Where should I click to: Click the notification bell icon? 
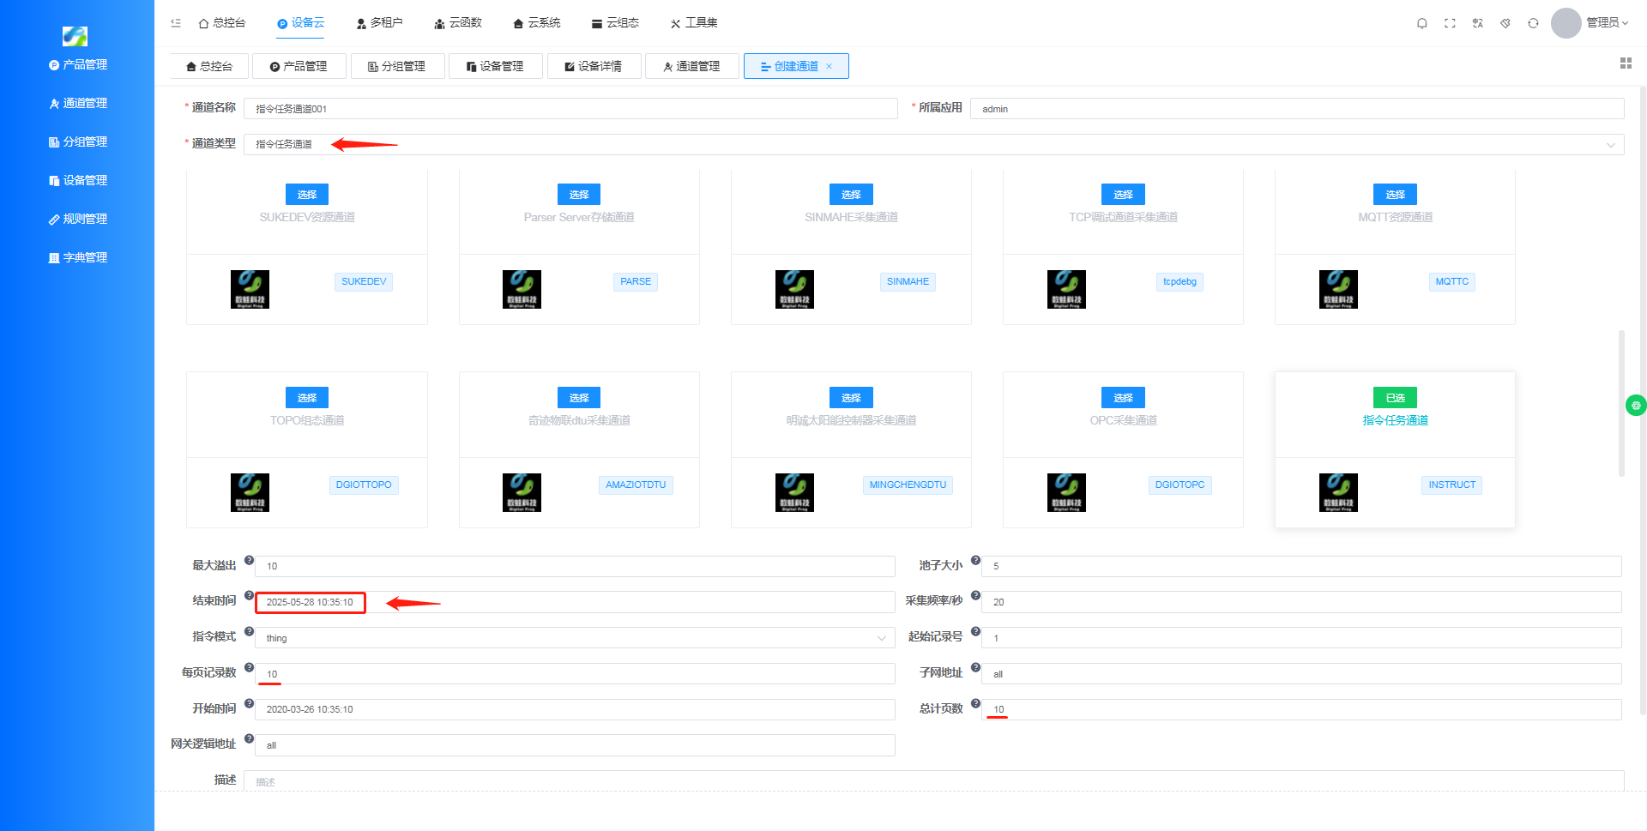click(1421, 23)
